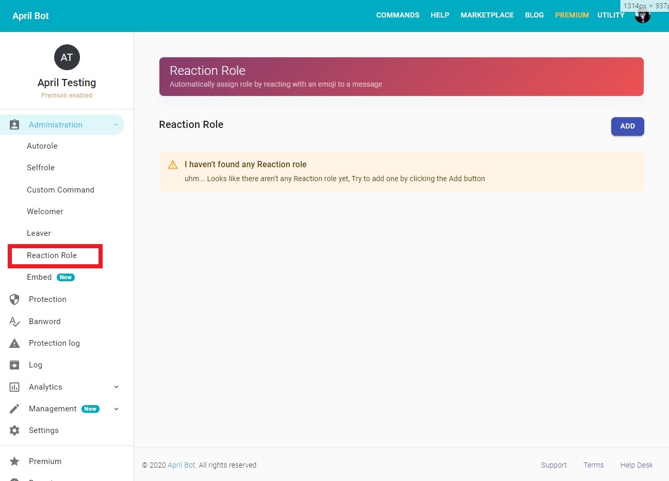
Task: Open the Premium sidebar item
Action: tap(45, 461)
